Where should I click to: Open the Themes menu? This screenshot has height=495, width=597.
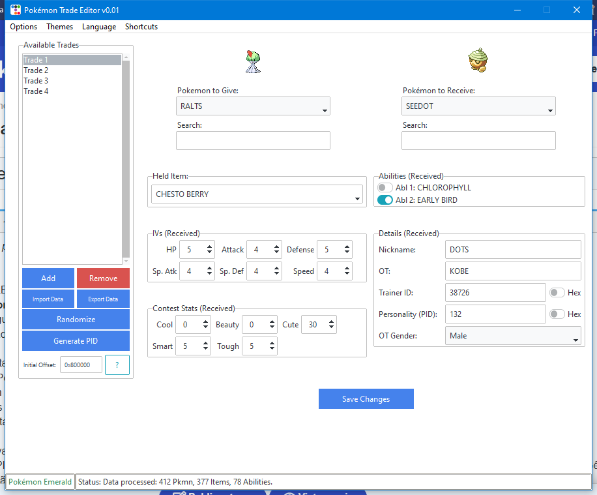tap(59, 27)
